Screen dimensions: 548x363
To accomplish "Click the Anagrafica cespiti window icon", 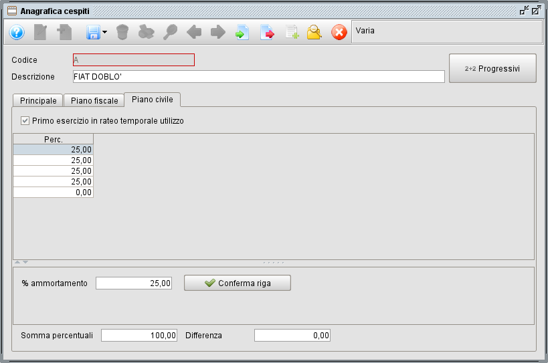I will (12, 11).
